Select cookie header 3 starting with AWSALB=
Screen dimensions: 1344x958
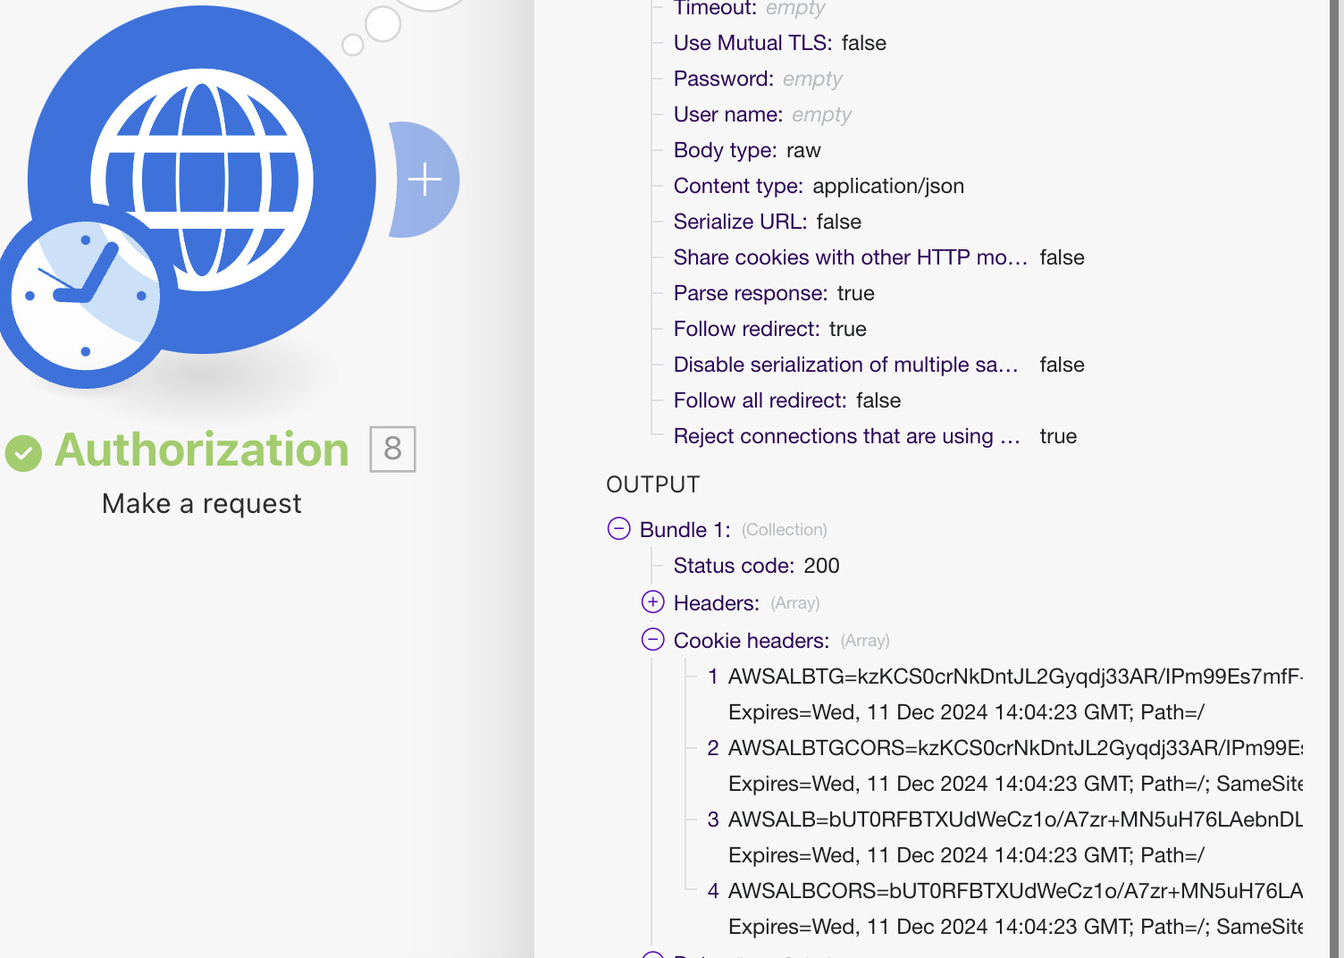1014,819
